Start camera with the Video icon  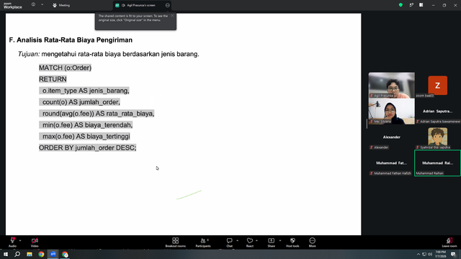pos(35,240)
